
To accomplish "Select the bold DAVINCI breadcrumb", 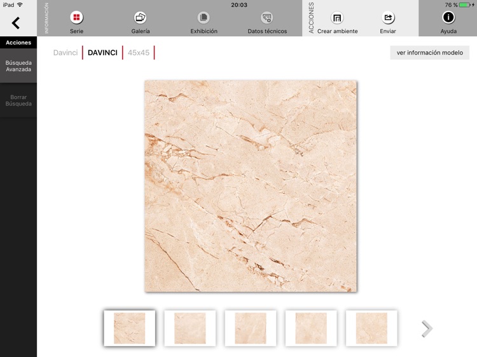I will tap(102, 53).
